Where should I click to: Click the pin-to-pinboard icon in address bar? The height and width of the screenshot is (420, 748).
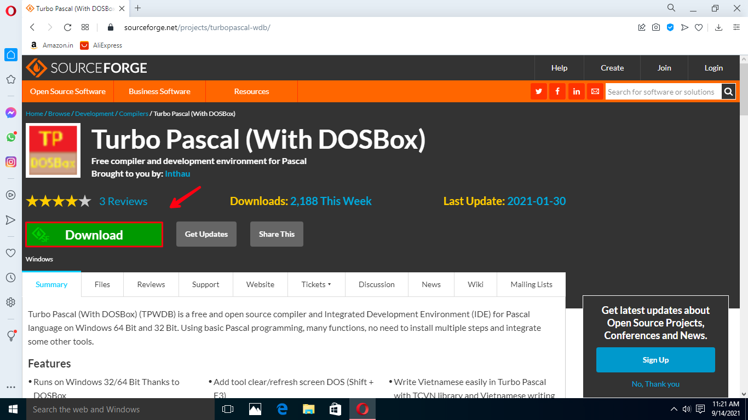point(642,27)
